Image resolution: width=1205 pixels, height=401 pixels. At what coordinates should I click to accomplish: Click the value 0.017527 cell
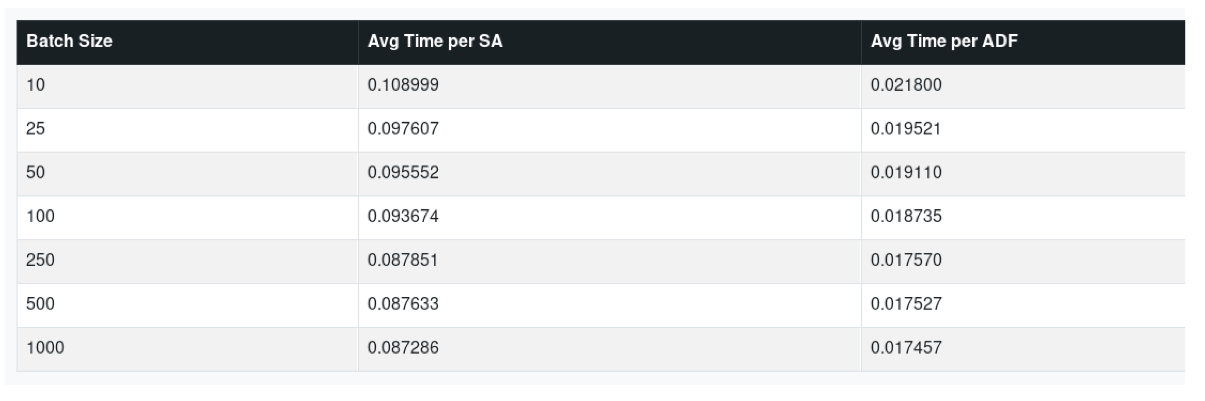(906, 303)
